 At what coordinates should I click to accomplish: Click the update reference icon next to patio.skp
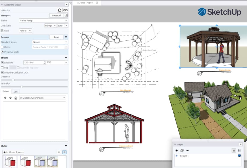tap(60, 10)
